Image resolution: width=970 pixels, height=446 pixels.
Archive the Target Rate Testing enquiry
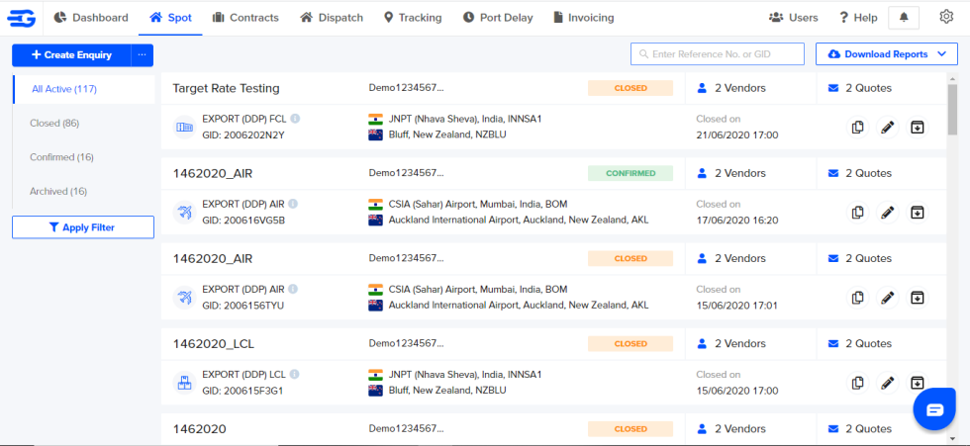click(x=918, y=128)
